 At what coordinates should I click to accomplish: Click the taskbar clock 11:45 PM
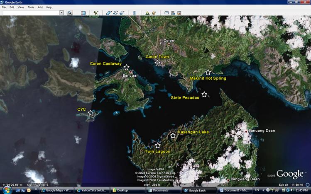(x=301, y=190)
